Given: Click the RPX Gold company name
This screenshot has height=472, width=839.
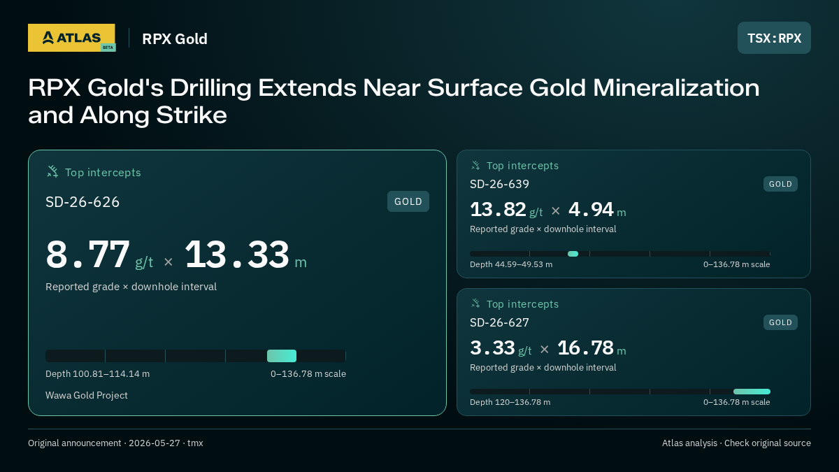Looking at the screenshot, I should pos(175,38).
